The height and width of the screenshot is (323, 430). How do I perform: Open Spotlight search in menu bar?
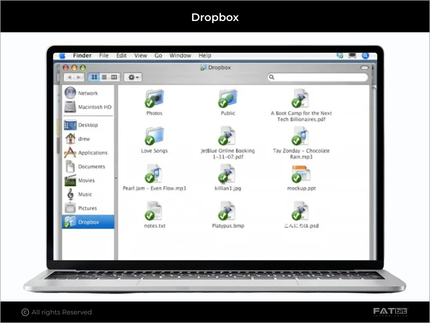[365, 56]
